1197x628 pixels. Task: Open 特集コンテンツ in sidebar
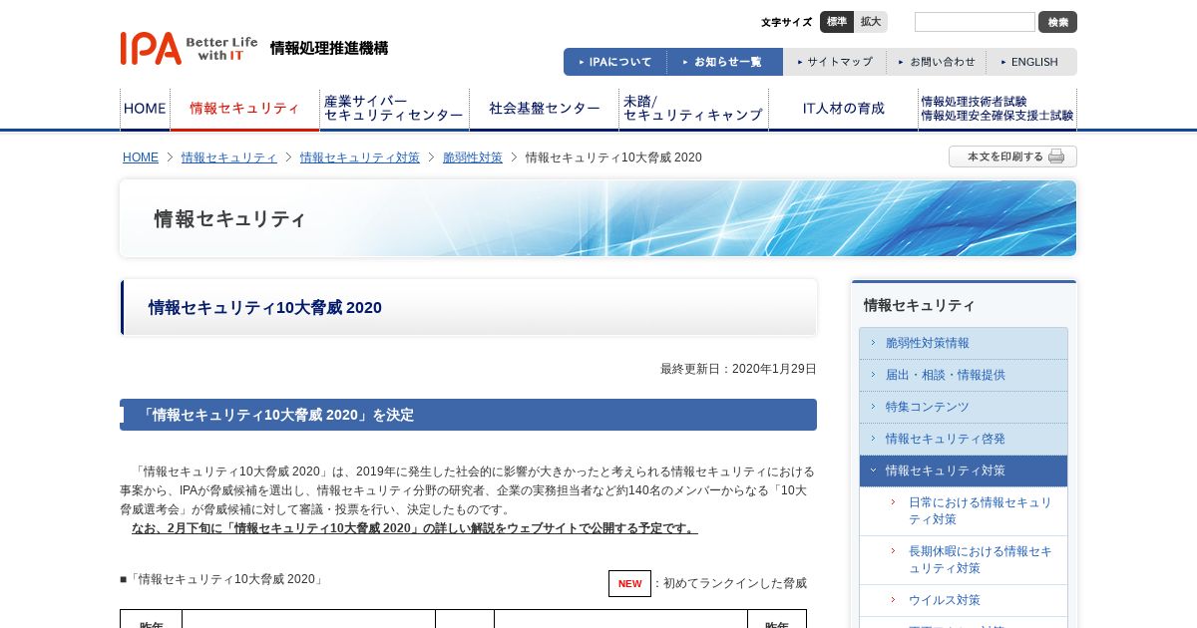964,407
